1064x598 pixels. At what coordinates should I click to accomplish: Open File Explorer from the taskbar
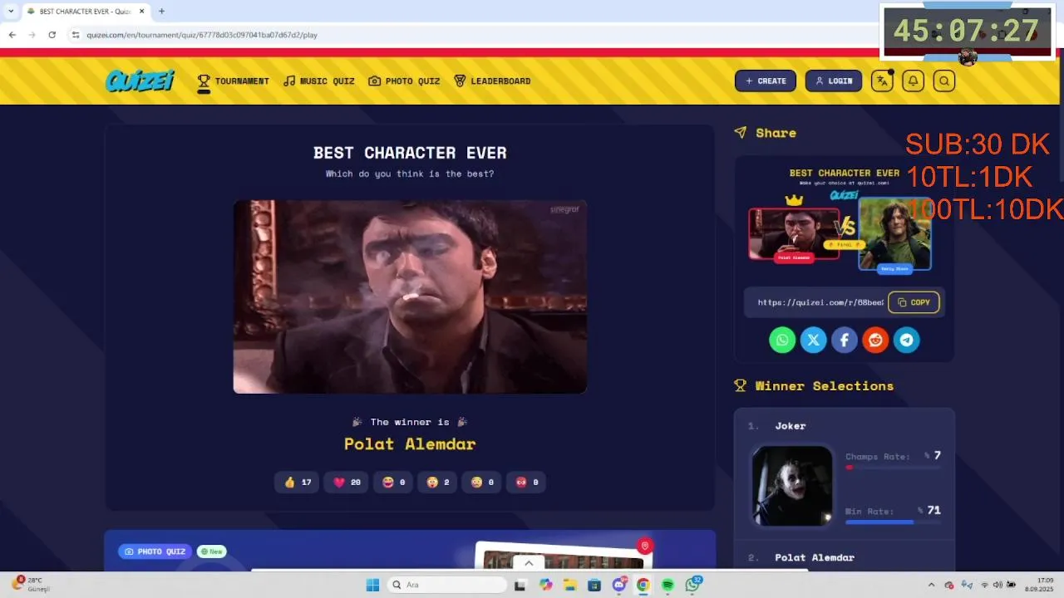click(569, 585)
